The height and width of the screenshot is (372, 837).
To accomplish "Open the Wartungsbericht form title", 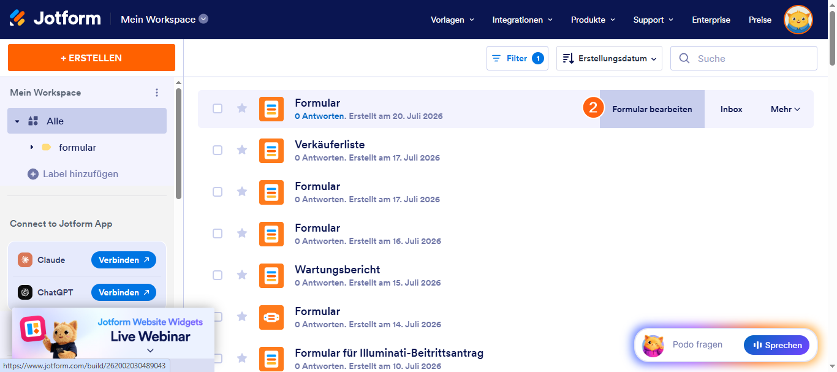I will coord(338,270).
